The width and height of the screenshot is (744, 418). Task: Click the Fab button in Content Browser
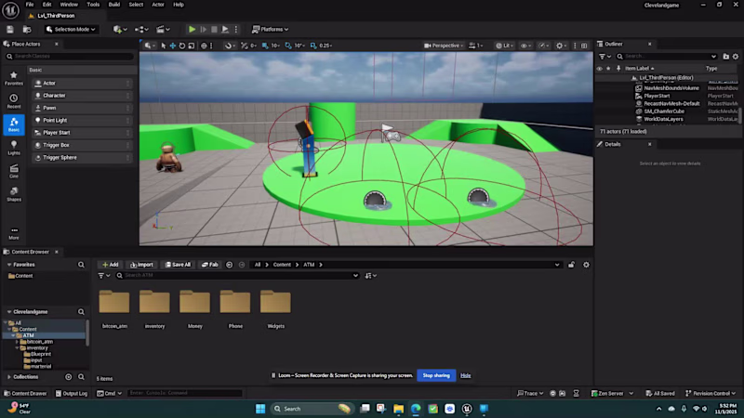click(x=208, y=265)
